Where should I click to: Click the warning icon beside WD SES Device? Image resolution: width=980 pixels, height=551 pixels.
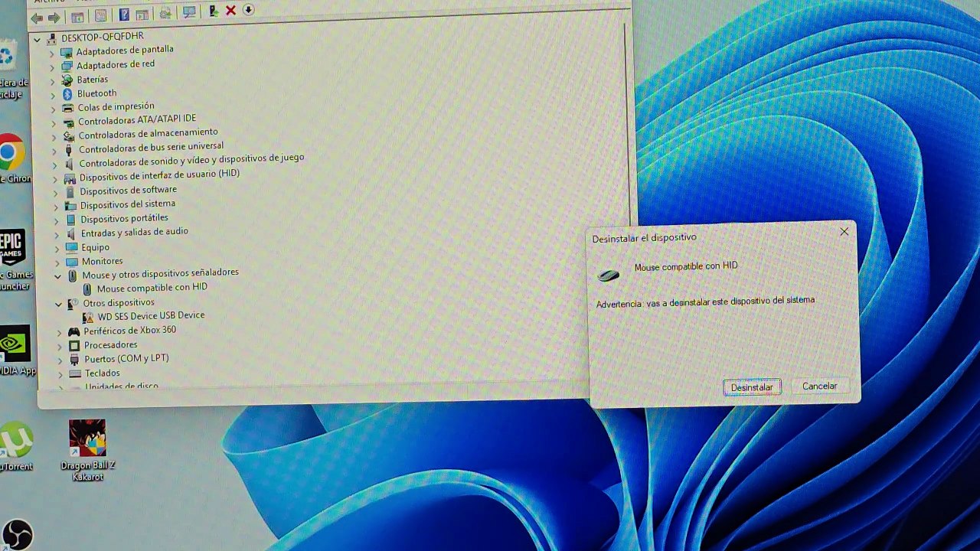coord(88,317)
